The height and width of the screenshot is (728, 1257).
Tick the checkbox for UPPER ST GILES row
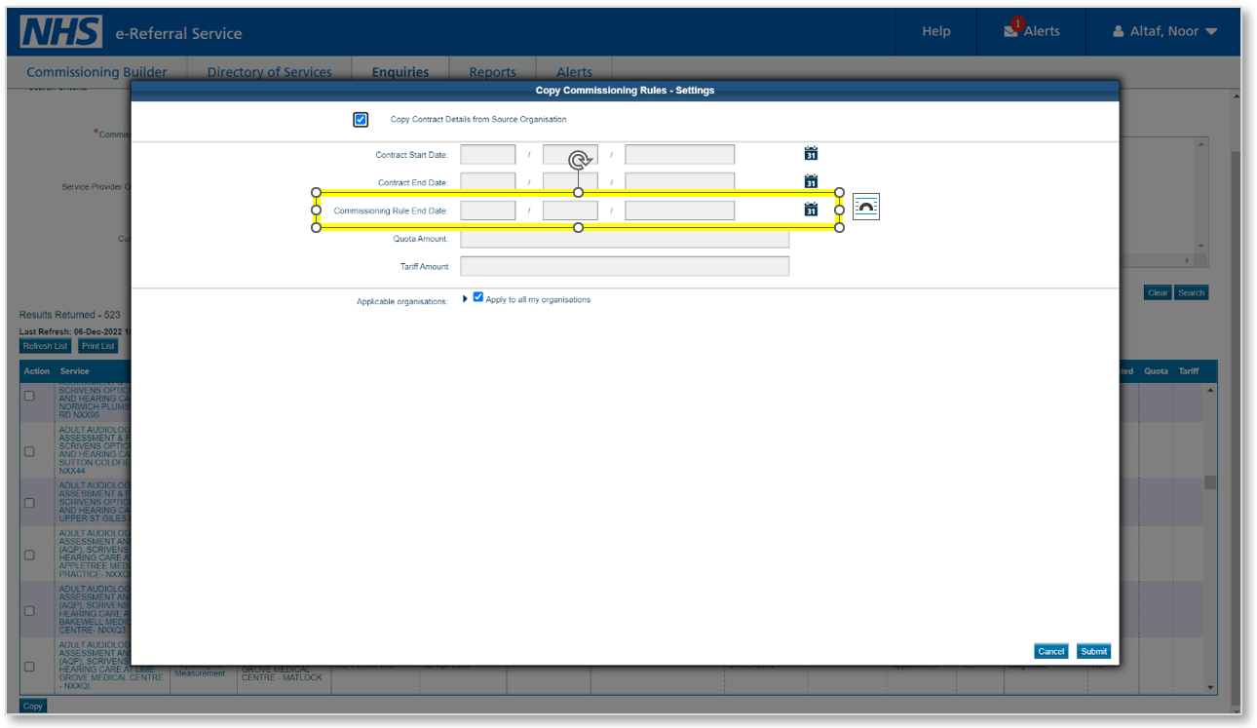click(29, 503)
